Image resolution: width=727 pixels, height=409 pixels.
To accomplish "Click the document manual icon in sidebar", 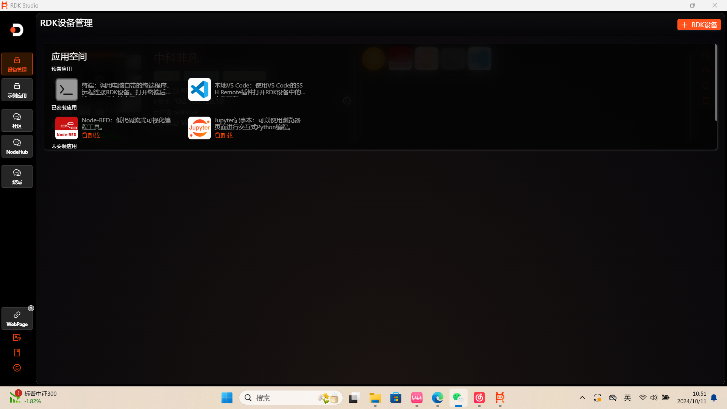I will click(17, 353).
